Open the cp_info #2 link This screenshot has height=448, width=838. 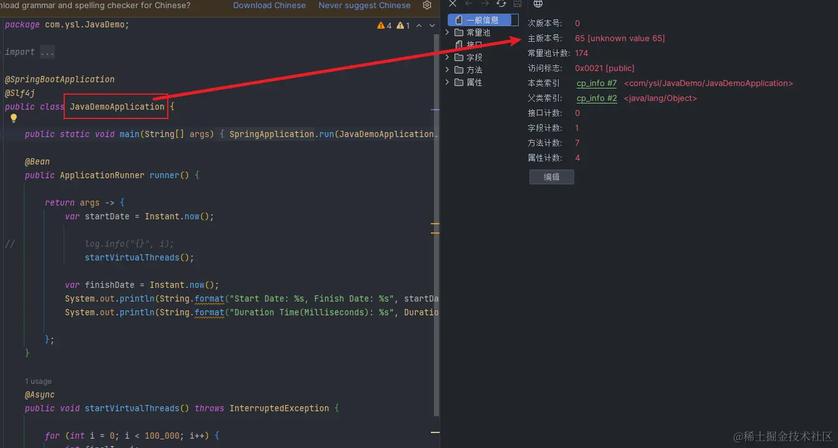[x=597, y=98]
